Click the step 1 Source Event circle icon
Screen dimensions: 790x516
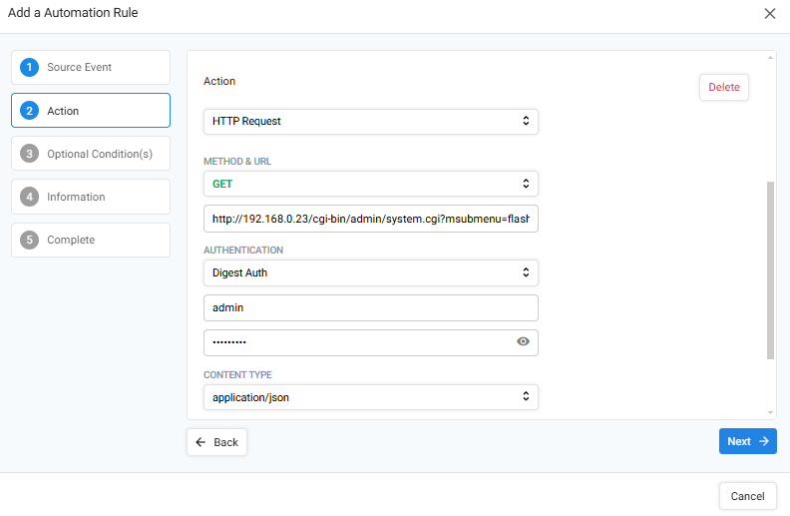(x=29, y=67)
